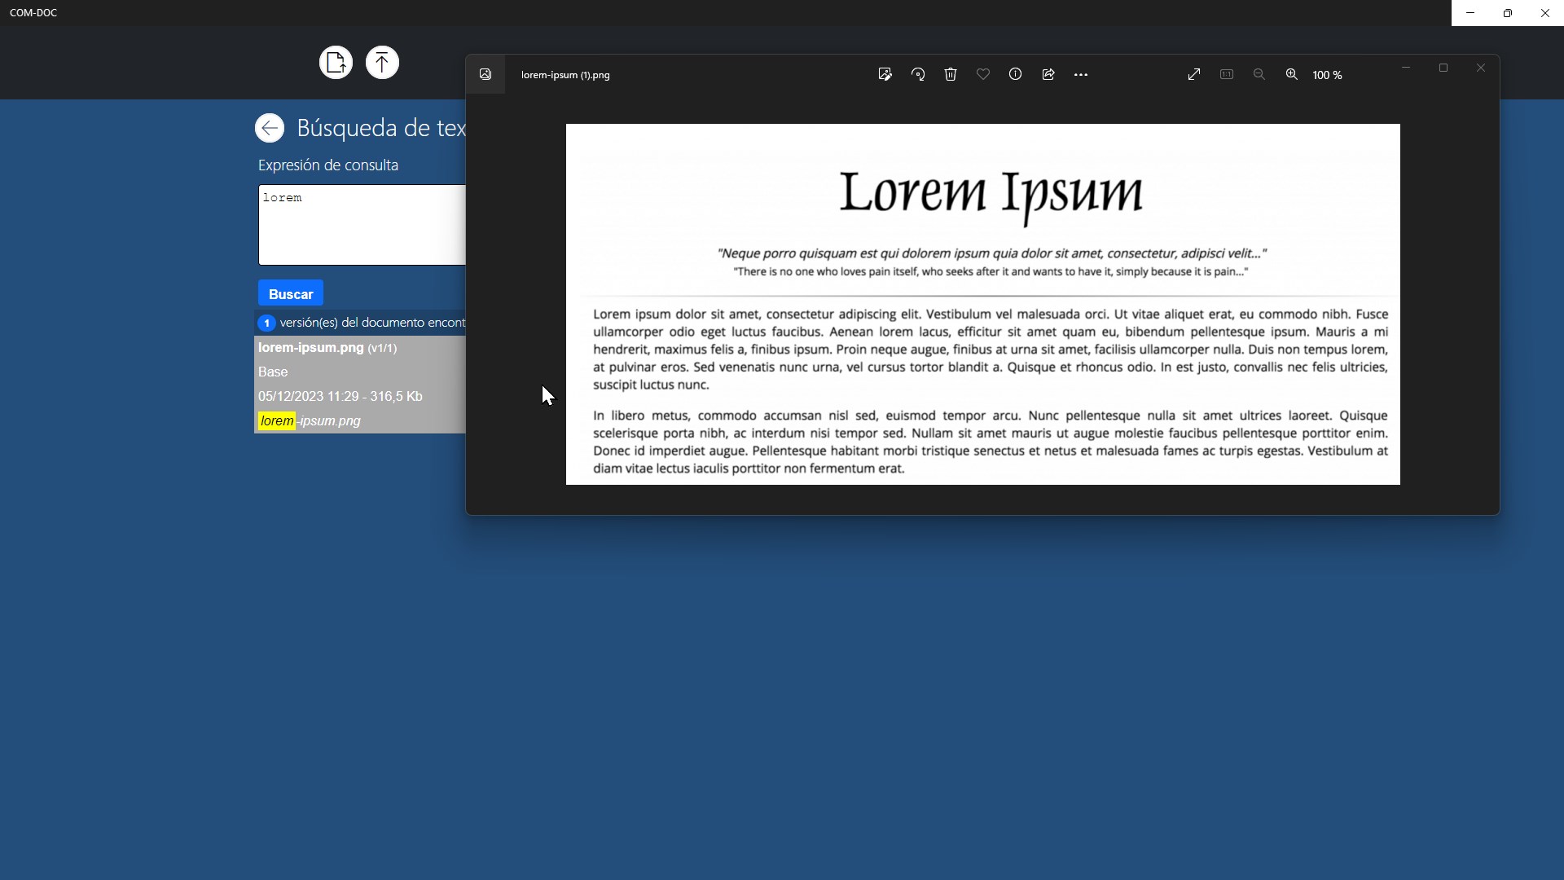The width and height of the screenshot is (1564, 880).
Task: Rotate the image with the rotate icon
Action: tap(918, 74)
